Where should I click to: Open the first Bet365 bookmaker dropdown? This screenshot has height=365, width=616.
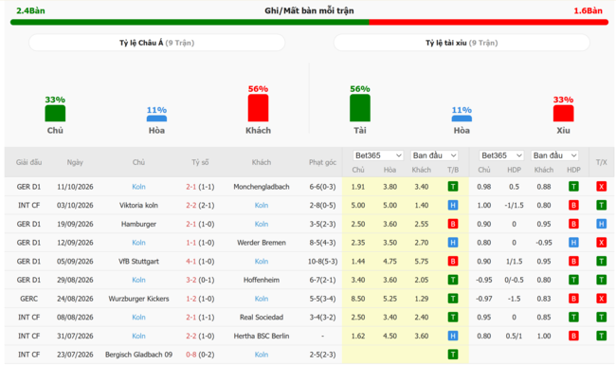click(378, 155)
